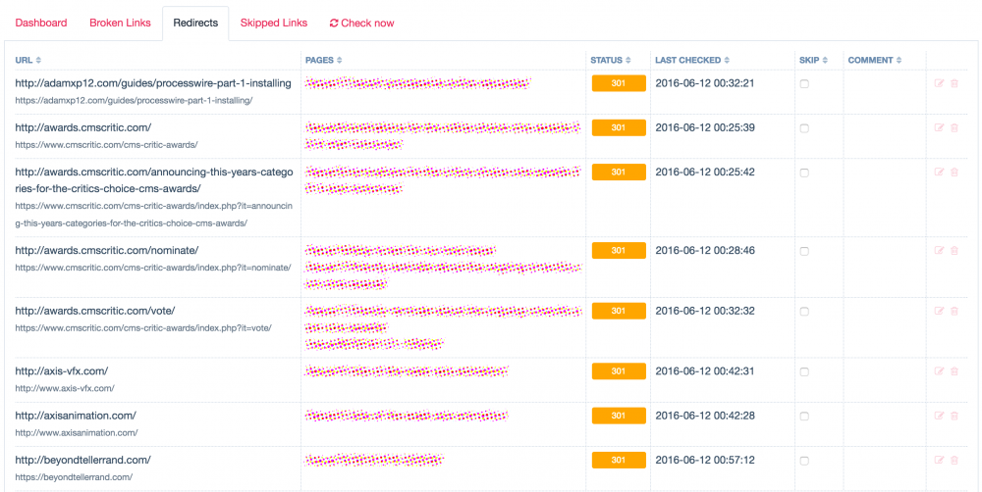Click timestamp 2016-06-12 00:28:46

(x=704, y=250)
